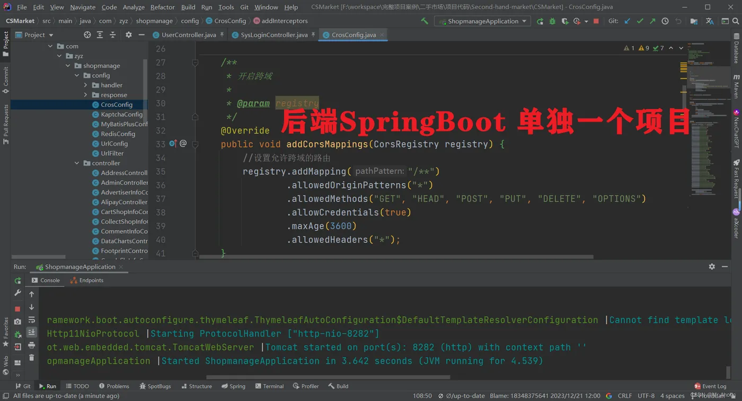Image resolution: width=742 pixels, height=401 pixels.
Task: Show Git history clock icon
Action: 665,21
